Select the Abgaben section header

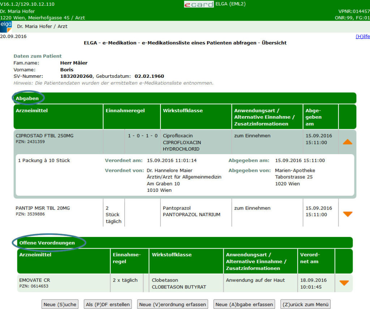pos(27,98)
